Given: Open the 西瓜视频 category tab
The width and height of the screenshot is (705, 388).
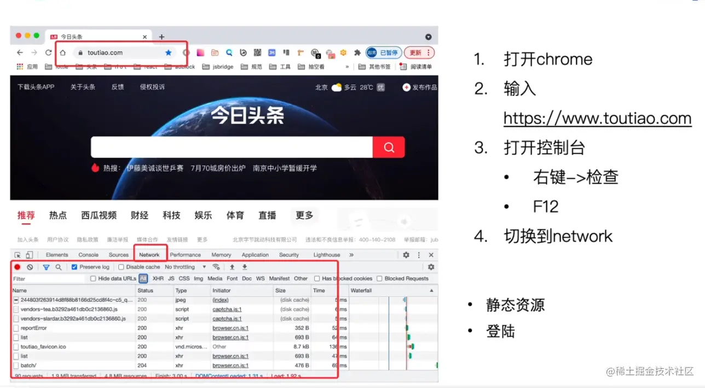Looking at the screenshot, I should [99, 215].
